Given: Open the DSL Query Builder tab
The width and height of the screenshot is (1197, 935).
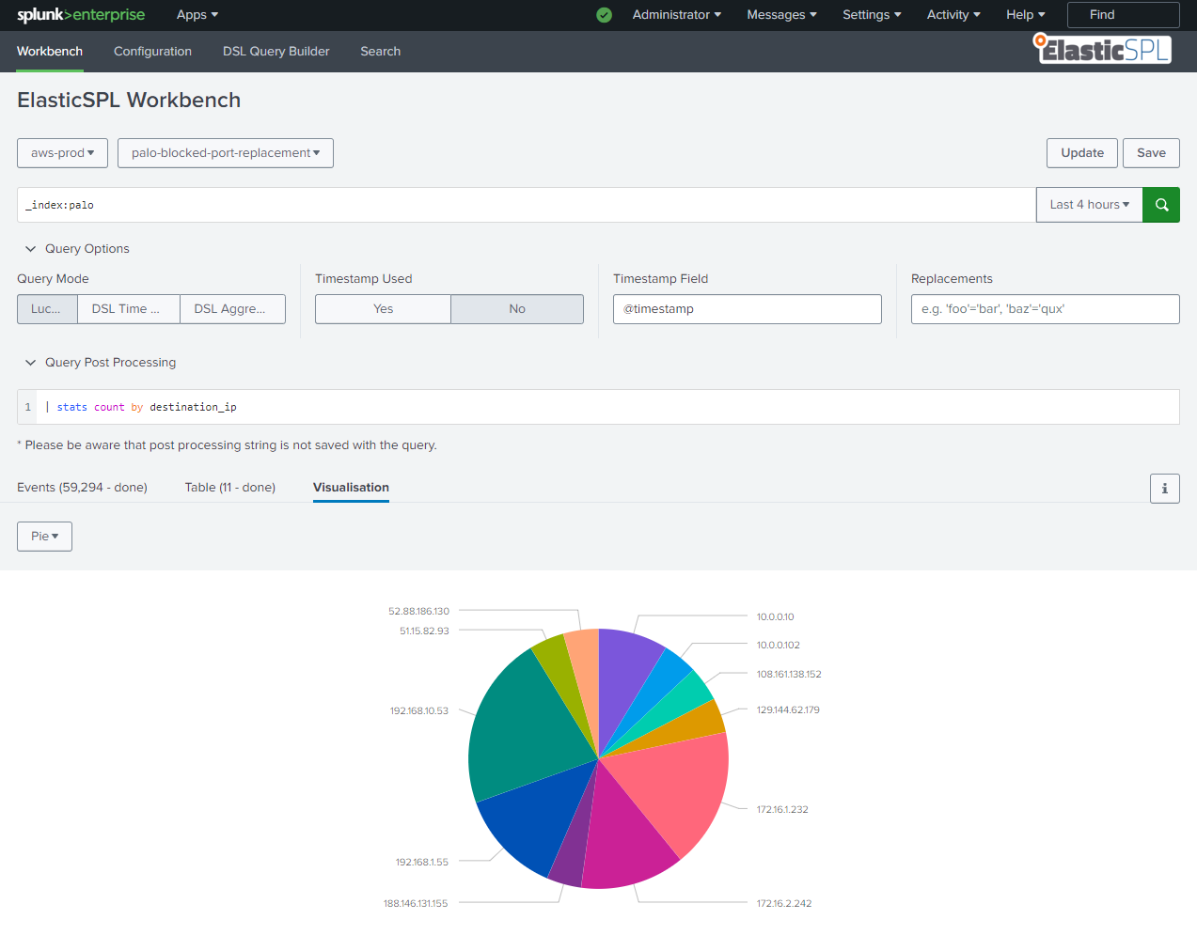Looking at the screenshot, I should pyautogui.click(x=276, y=52).
